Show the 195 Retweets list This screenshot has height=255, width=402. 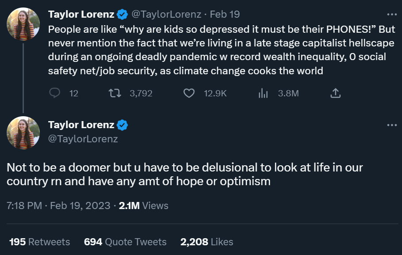pyautogui.click(x=39, y=242)
